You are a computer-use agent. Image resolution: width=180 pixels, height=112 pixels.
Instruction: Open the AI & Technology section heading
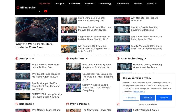pyautogui.click(x=133, y=59)
